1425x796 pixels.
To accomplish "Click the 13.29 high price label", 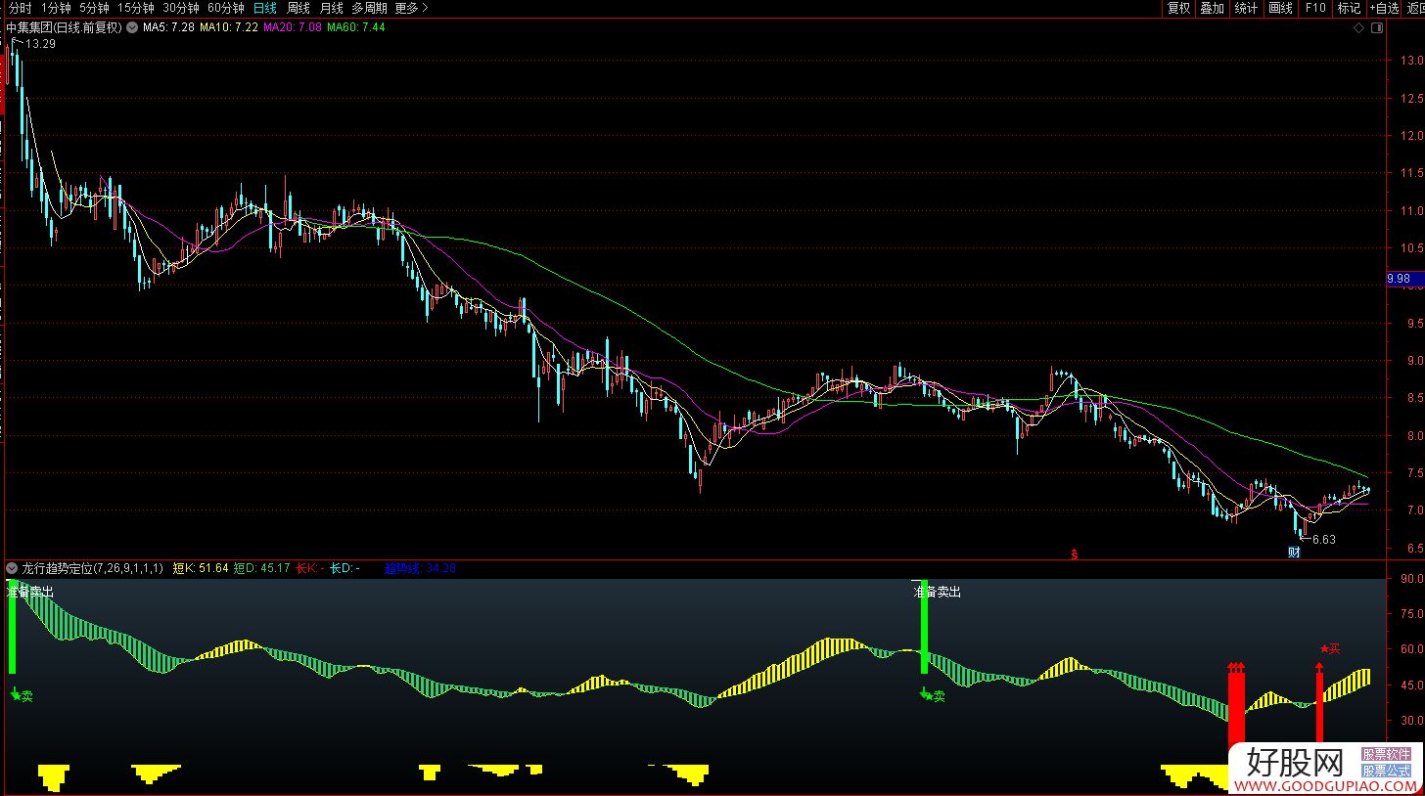I will (40, 44).
